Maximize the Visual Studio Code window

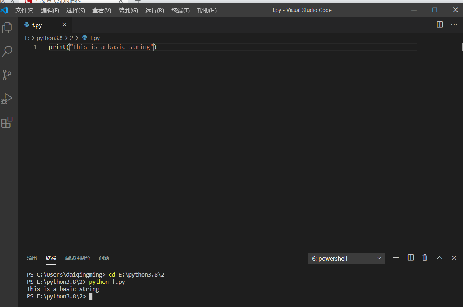[x=435, y=10]
